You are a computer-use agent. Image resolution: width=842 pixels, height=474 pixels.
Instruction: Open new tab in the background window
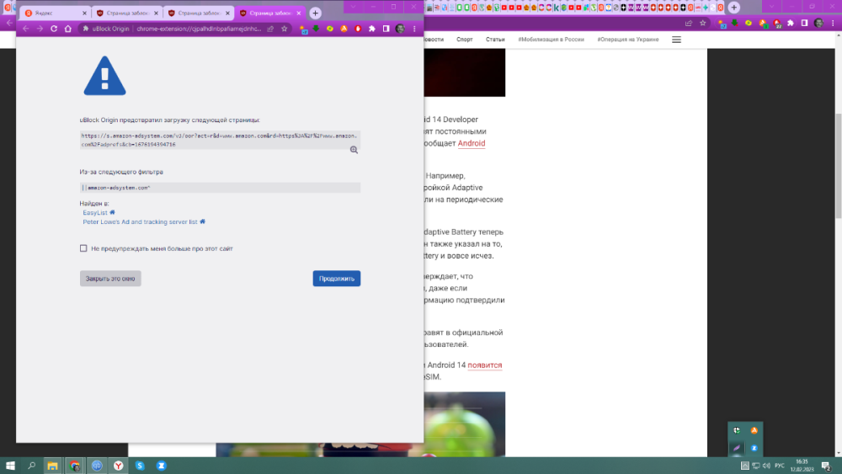click(734, 8)
